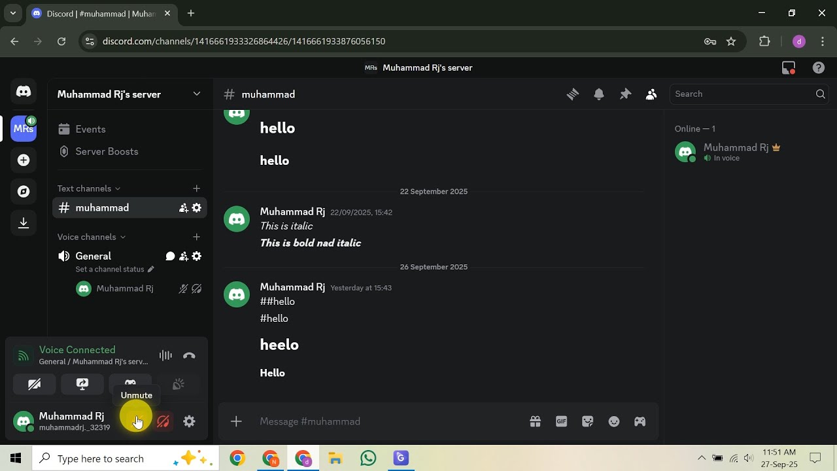Viewport: 837px width, 471px height.
Task: Open Apps game controller icon in message bar
Action: (640, 422)
